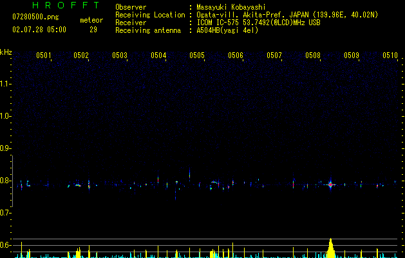Click the 0.6 kHz axis label
The height and width of the screenshot is (258, 405).
(5, 245)
